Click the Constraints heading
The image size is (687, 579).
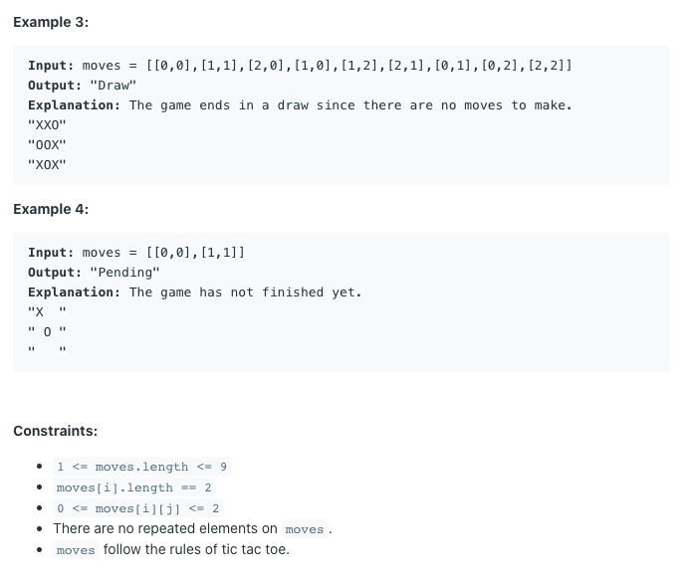pos(55,431)
